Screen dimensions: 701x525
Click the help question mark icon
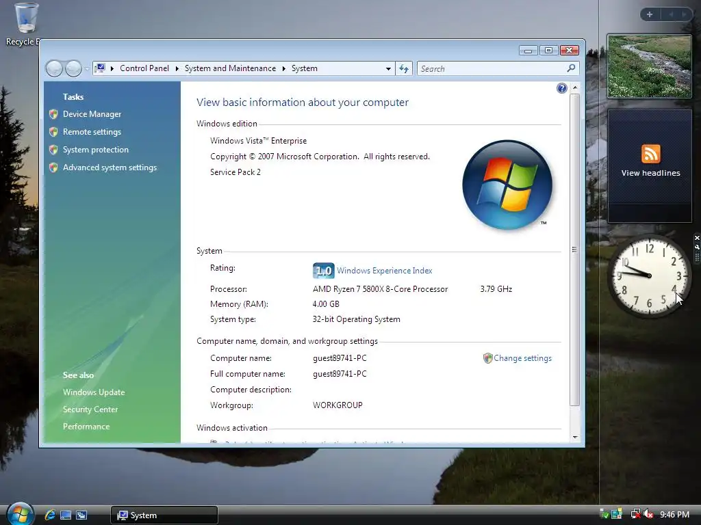(x=562, y=88)
